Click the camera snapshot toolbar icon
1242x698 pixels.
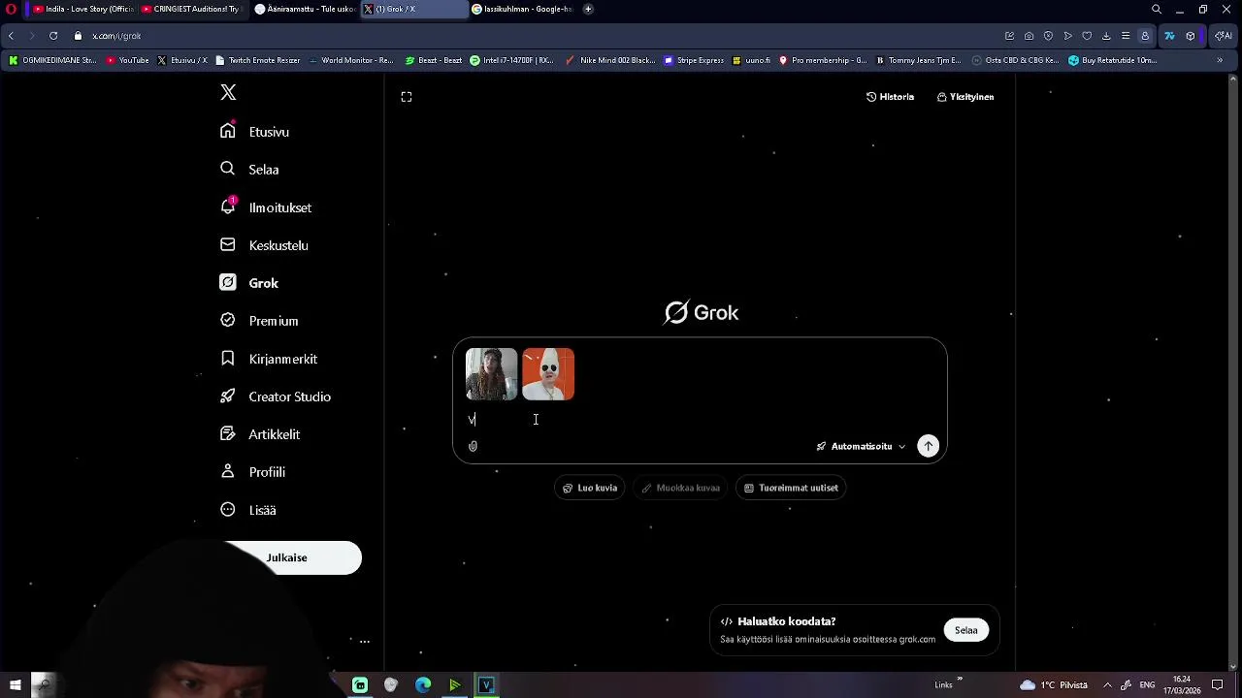(1029, 36)
